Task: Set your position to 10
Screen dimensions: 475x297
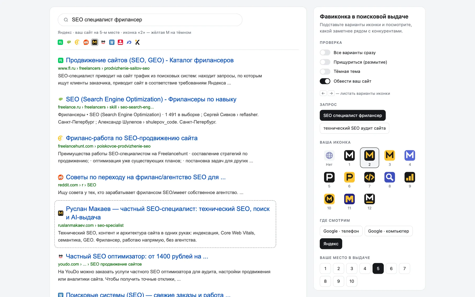Action: coord(351,281)
